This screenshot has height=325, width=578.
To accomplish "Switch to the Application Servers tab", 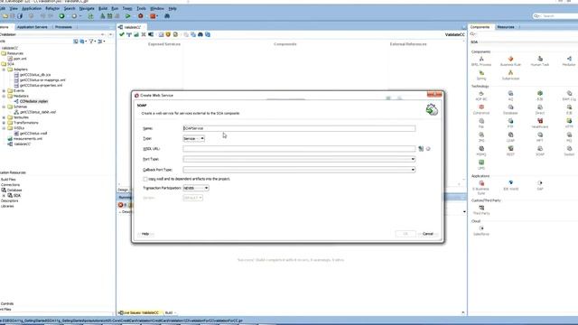I will pos(33,27).
